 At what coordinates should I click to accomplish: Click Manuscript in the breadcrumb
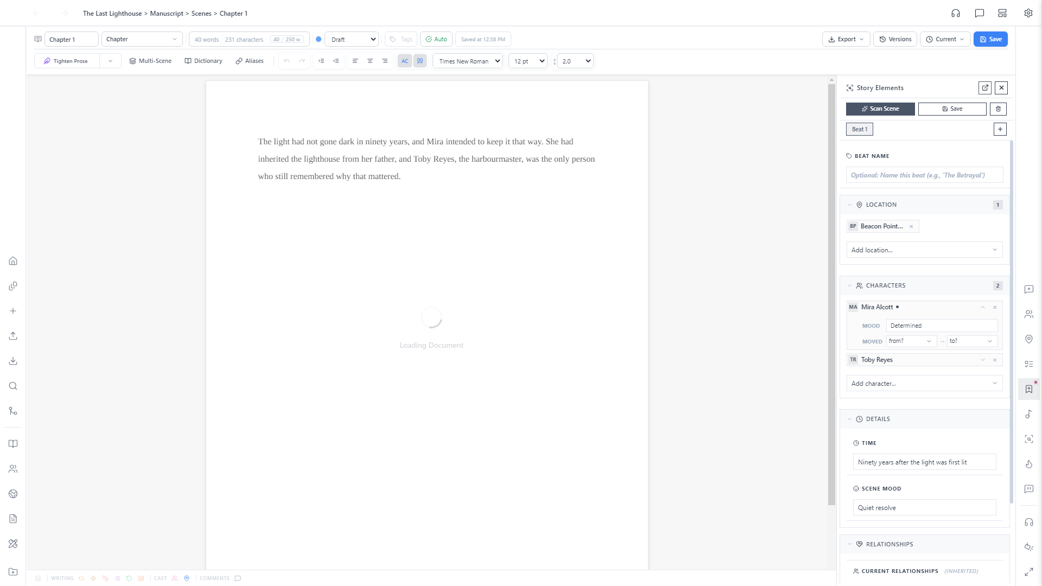tap(167, 14)
